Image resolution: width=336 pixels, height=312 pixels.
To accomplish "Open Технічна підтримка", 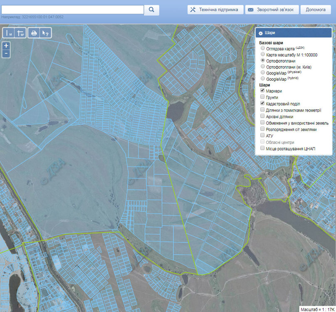I will (x=215, y=10).
